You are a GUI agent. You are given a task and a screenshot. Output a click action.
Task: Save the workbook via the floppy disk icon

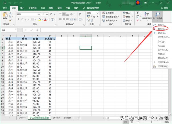click(5, 3)
